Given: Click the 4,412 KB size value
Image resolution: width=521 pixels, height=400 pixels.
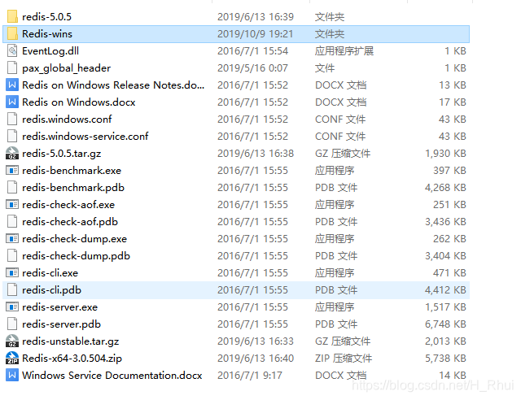Looking at the screenshot, I should point(445,289).
